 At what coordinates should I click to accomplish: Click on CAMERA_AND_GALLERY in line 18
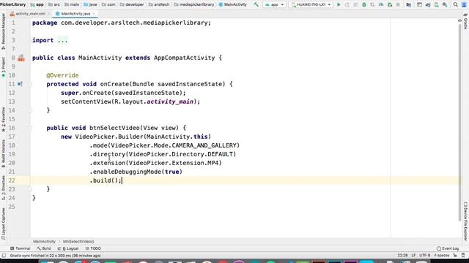[204, 145]
